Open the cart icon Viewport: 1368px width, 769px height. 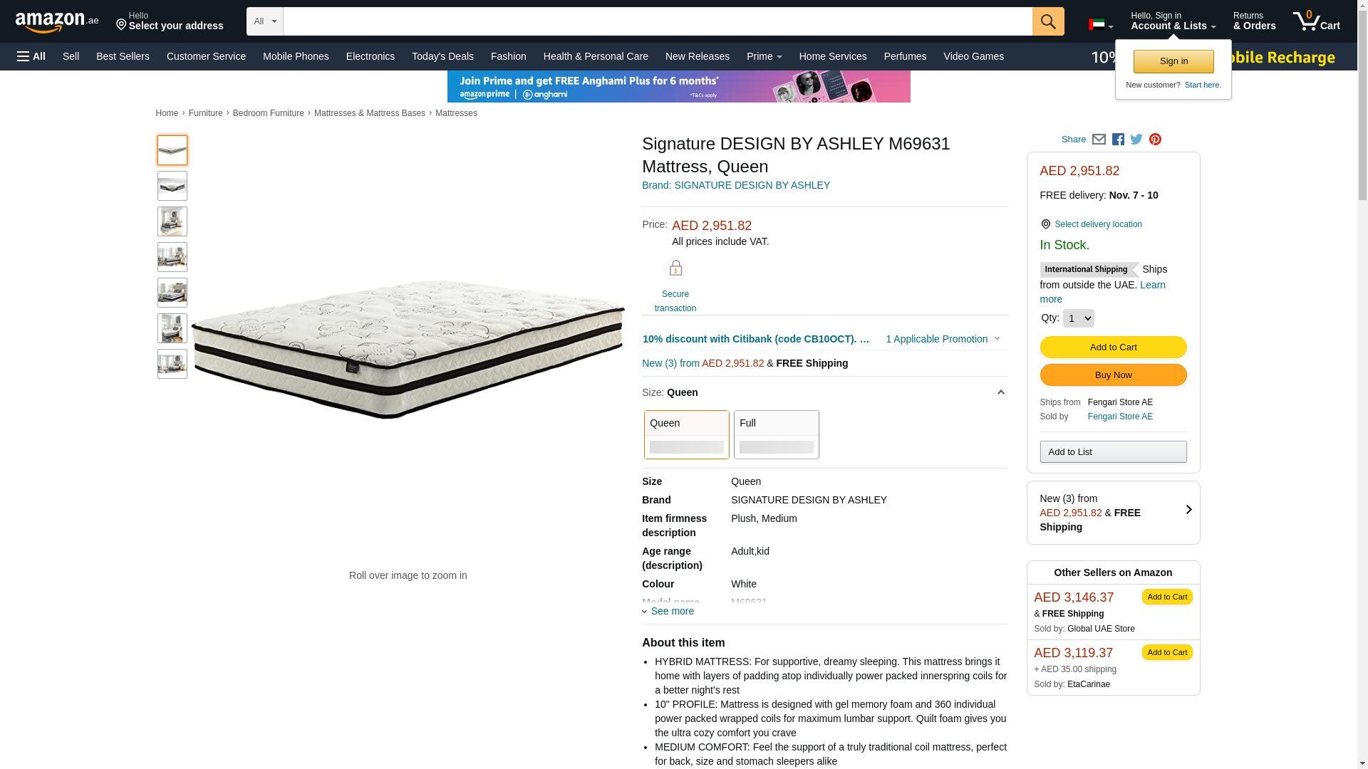pyautogui.click(x=1316, y=21)
